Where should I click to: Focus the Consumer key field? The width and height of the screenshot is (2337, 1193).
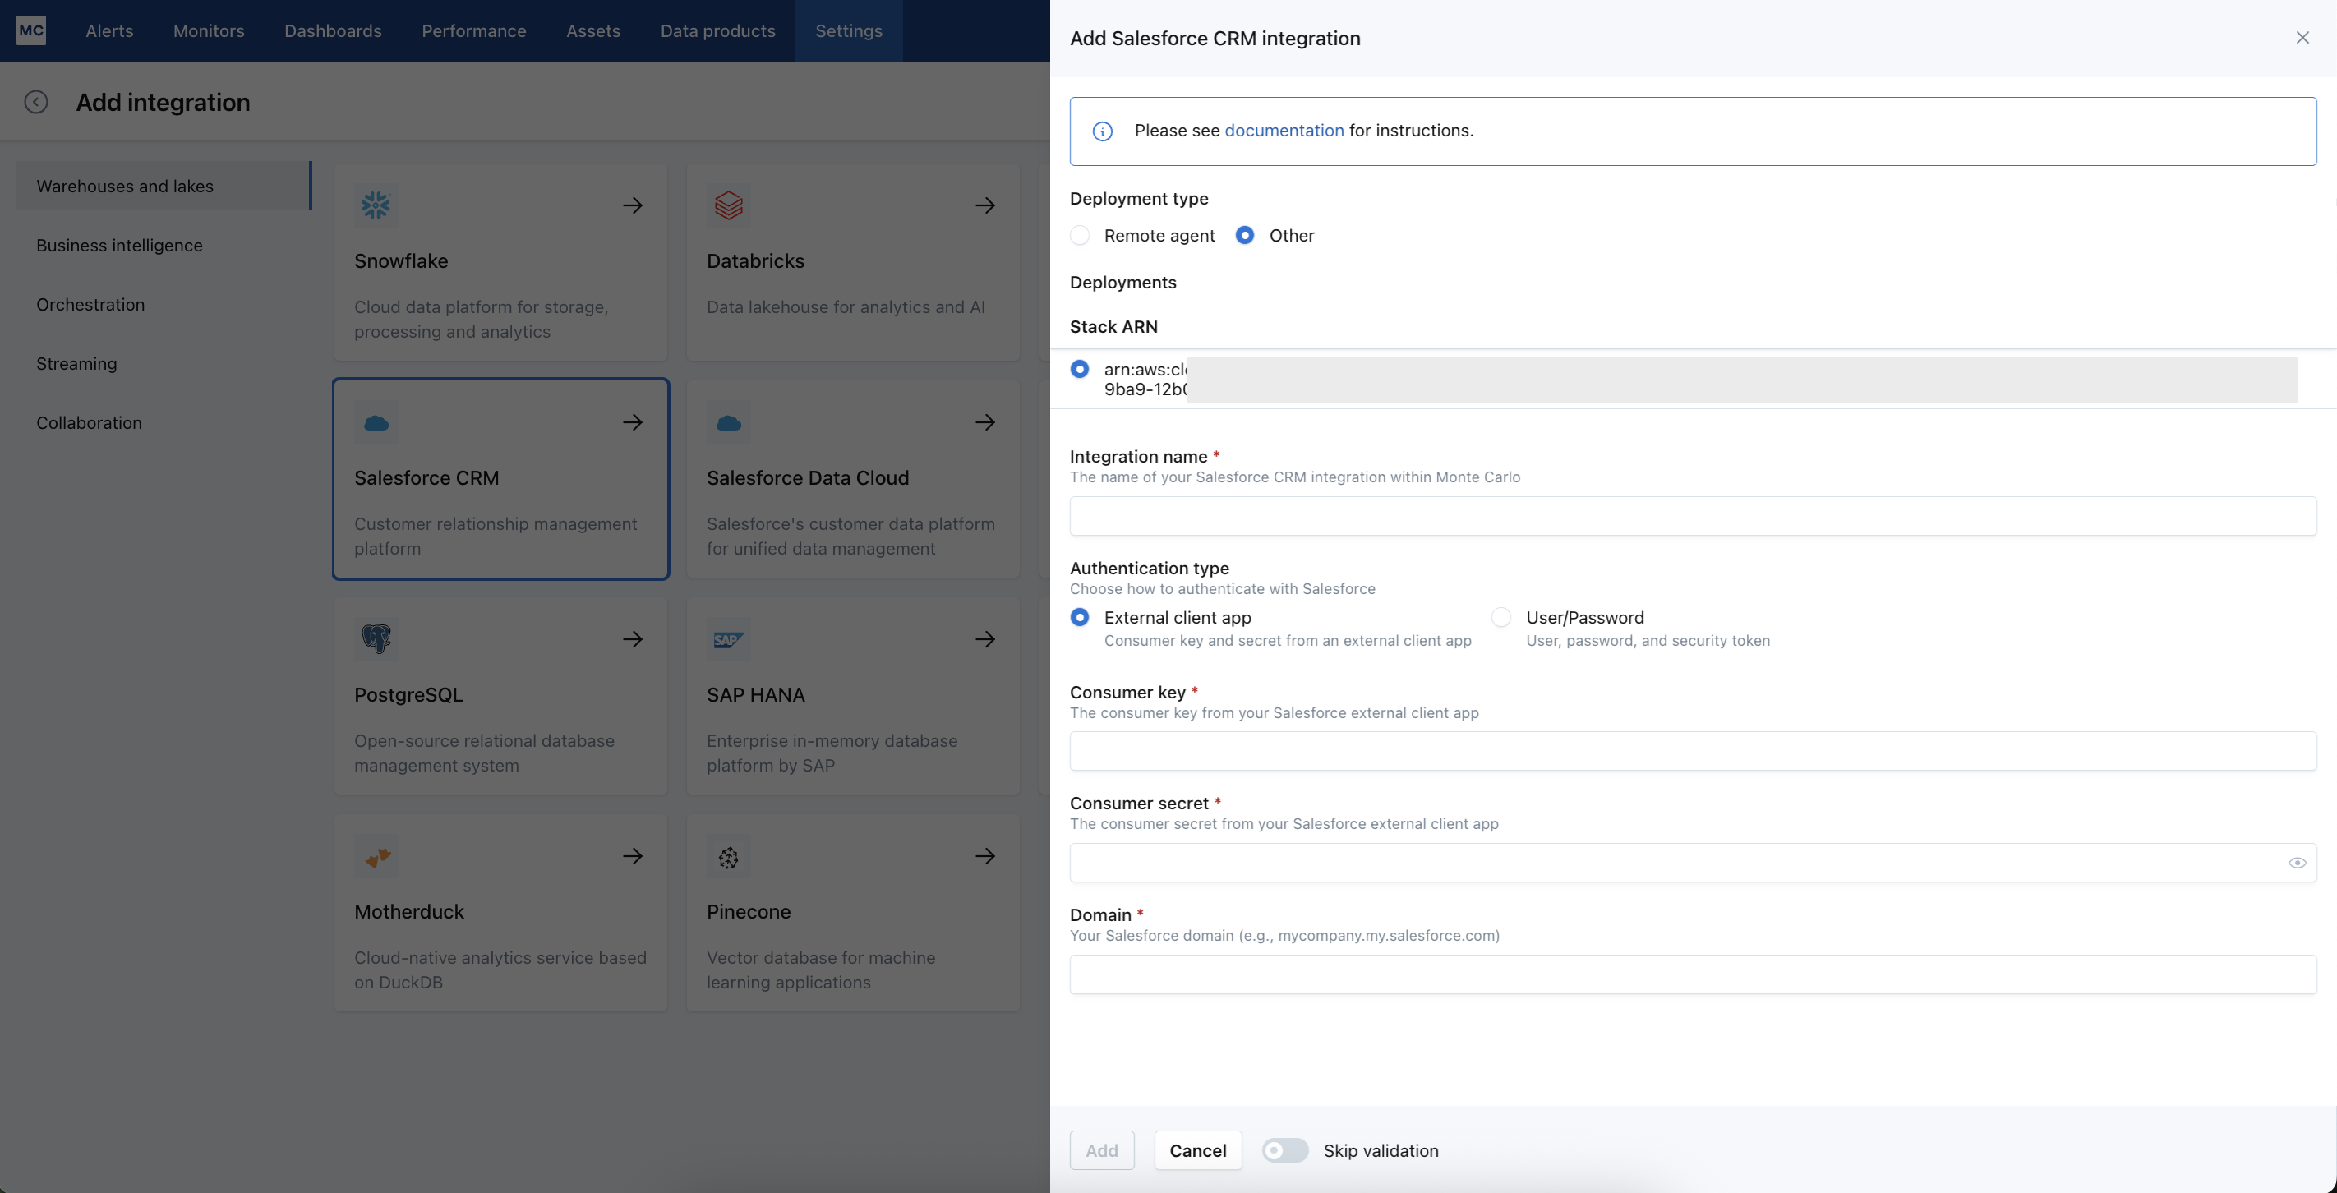pyautogui.click(x=1693, y=751)
